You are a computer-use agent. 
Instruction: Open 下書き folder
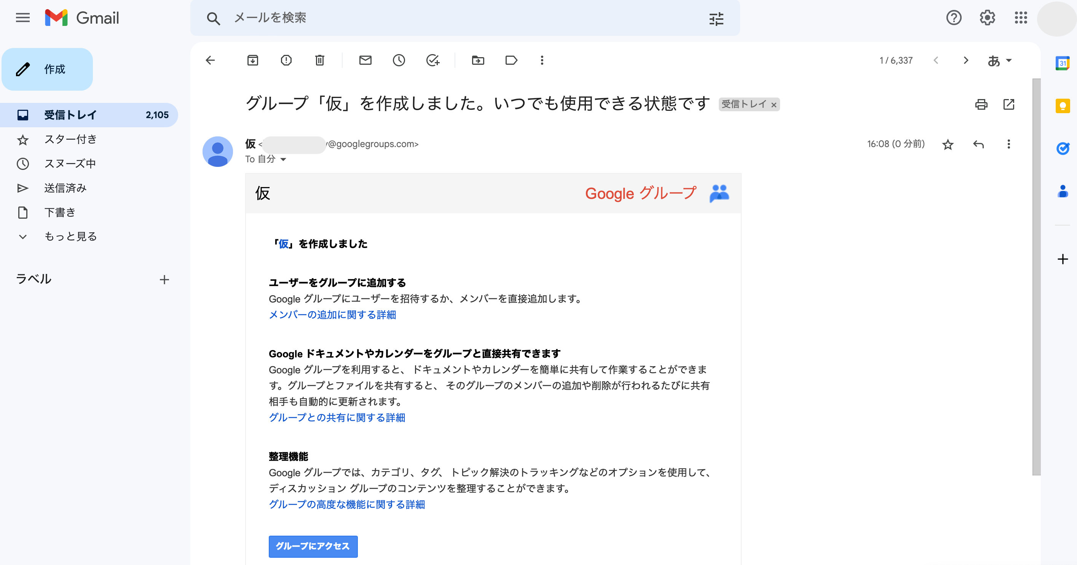pos(60,212)
